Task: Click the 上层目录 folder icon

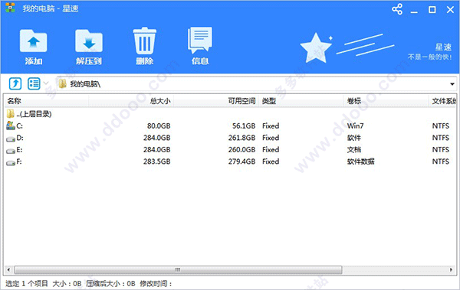Action: 11,114
